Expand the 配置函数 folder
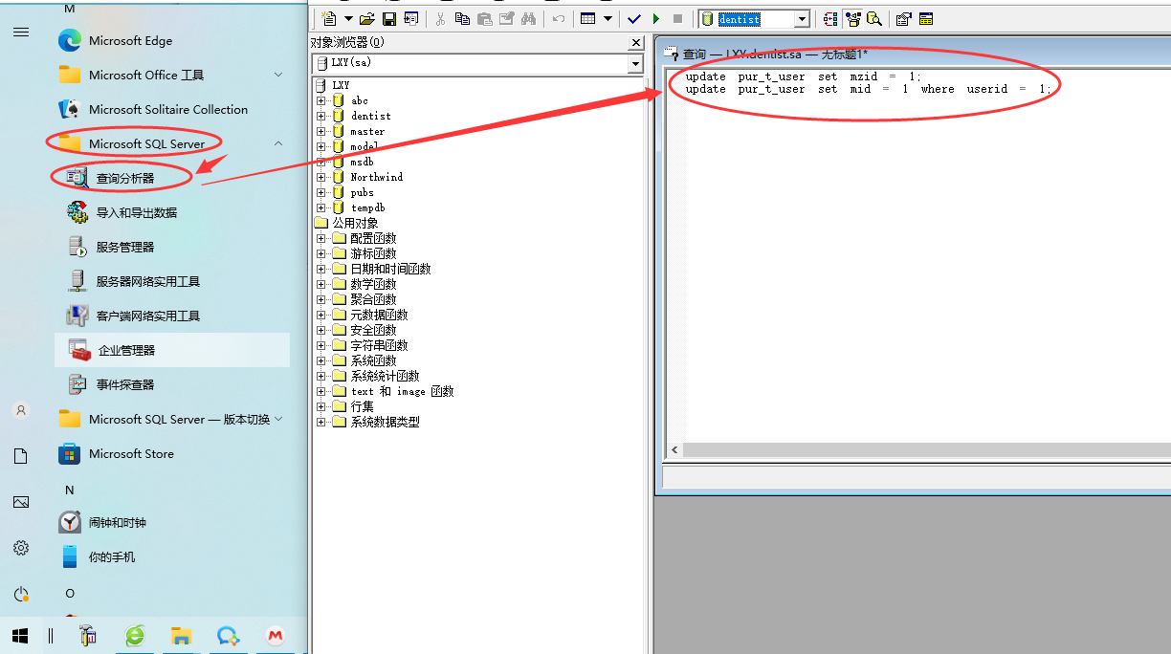Screen dimensions: 1171x654 tap(321, 238)
